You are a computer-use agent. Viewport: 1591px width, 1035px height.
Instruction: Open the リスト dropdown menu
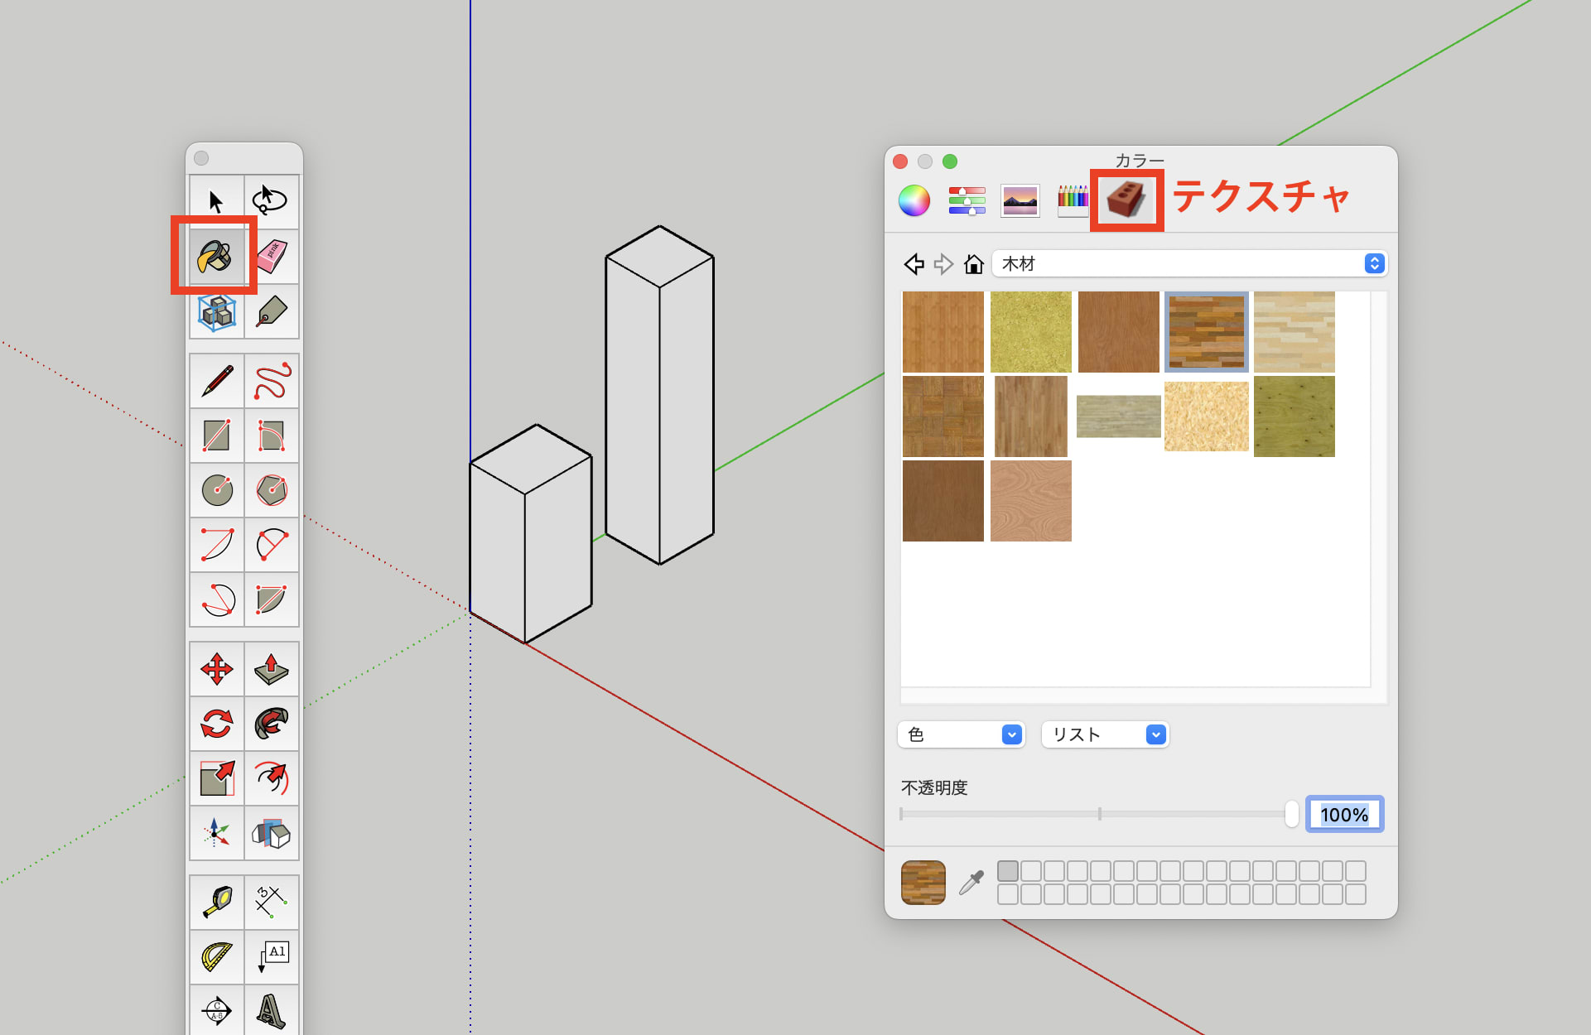point(1105,734)
